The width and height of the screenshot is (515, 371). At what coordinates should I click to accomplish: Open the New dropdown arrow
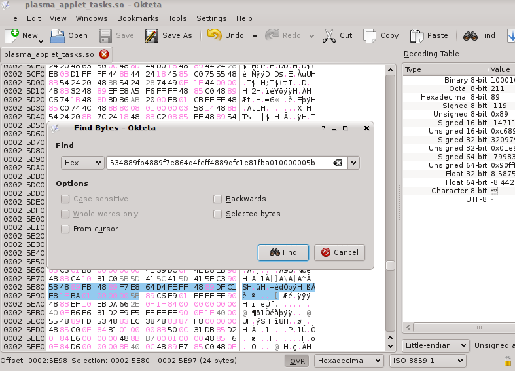41,41
